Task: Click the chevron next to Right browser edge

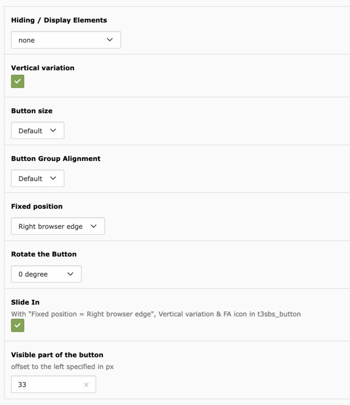Action: pos(94,226)
